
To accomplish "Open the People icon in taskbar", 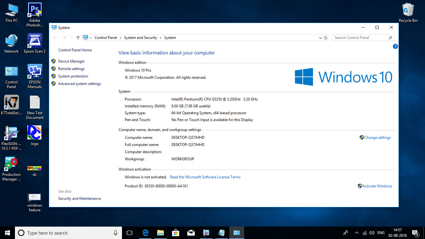I will [346, 233].
